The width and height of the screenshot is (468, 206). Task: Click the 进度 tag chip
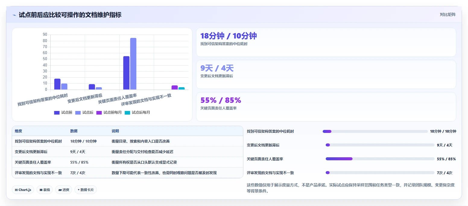click(x=64, y=190)
